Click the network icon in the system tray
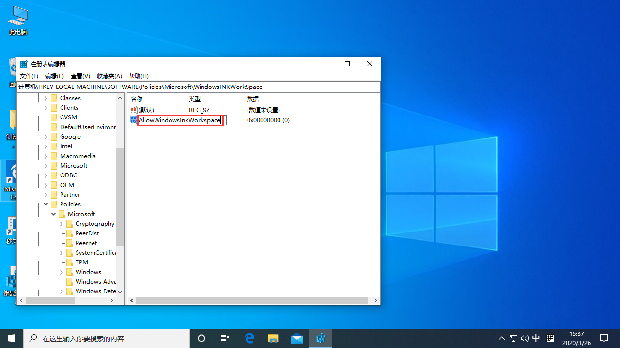620x348 pixels. point(513,338)
